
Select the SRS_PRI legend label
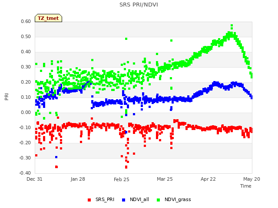105,199
